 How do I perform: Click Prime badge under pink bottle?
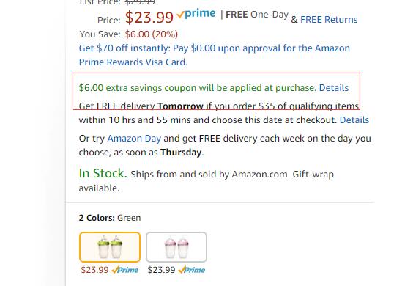tap(192, 270)
